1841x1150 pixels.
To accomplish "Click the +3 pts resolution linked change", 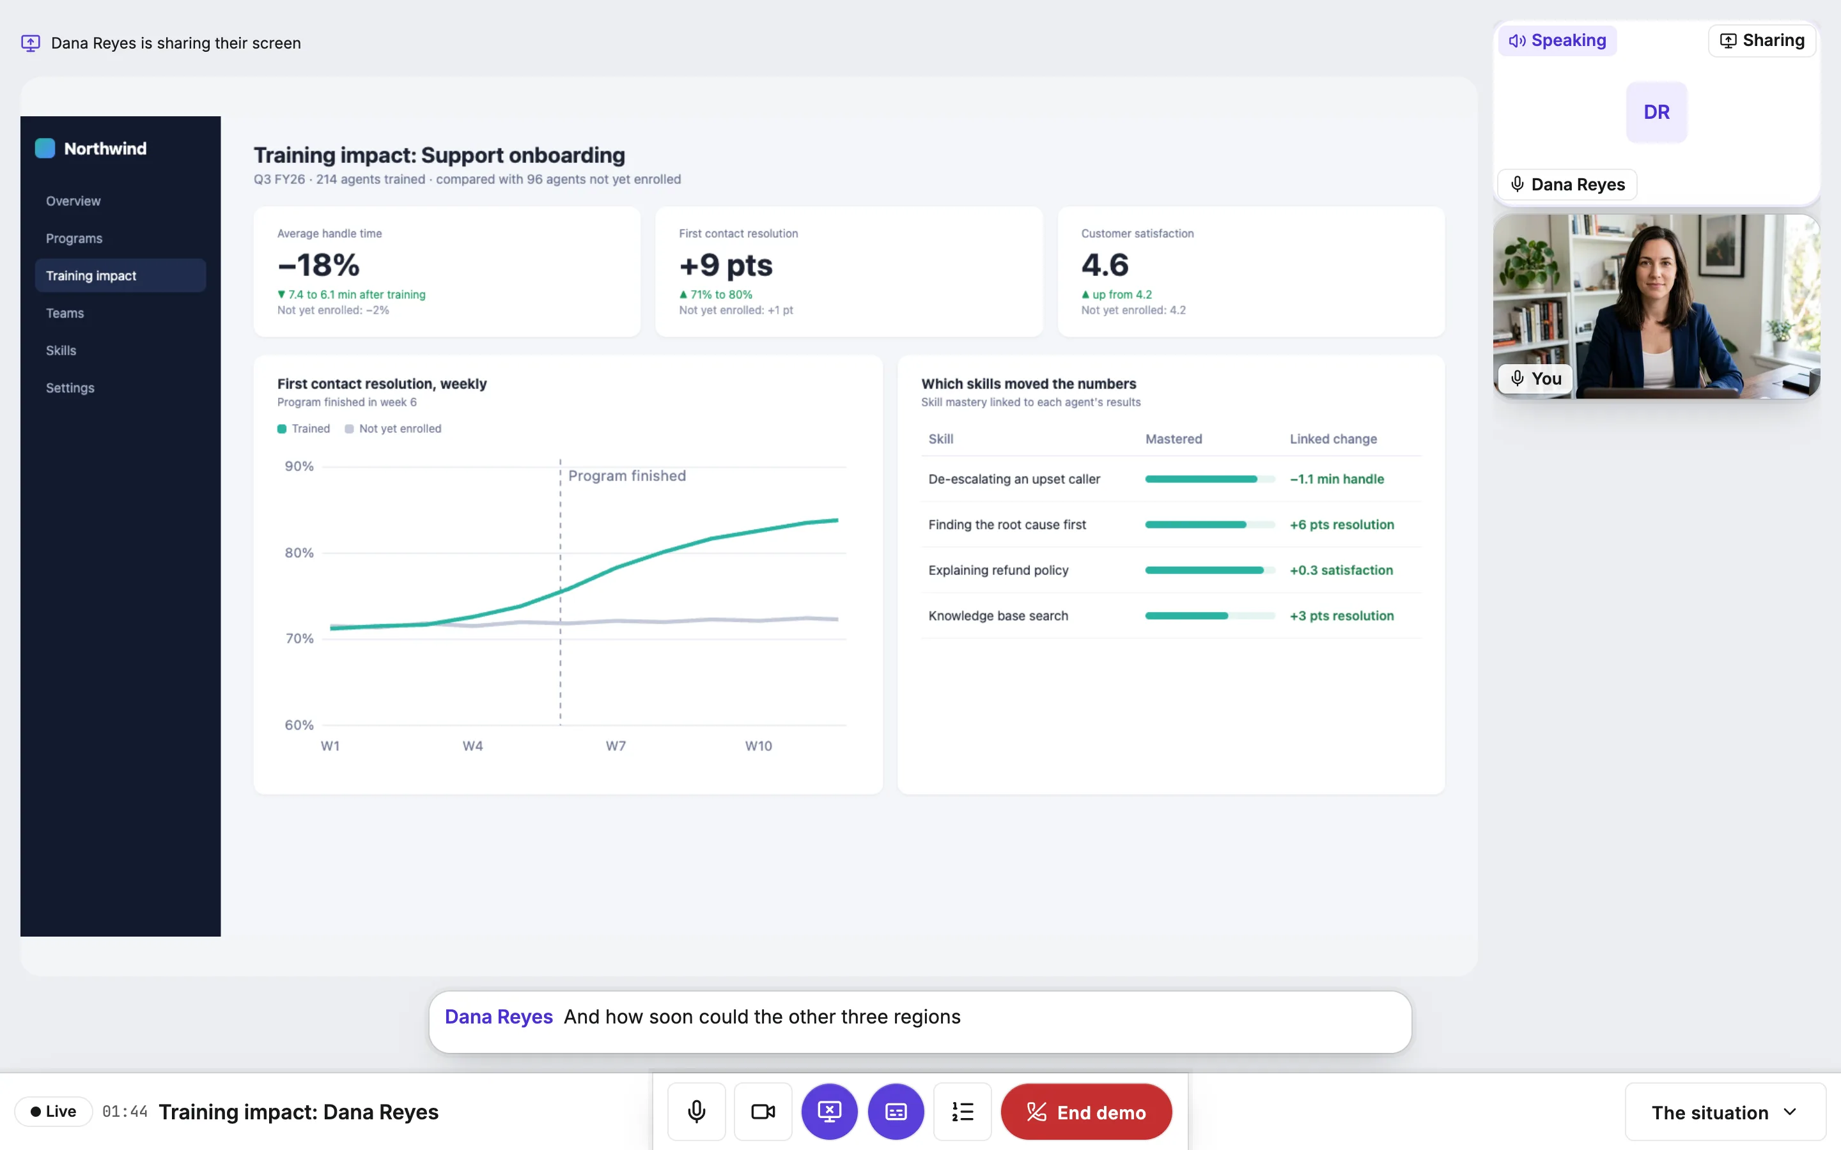I will coord(1342,616).
